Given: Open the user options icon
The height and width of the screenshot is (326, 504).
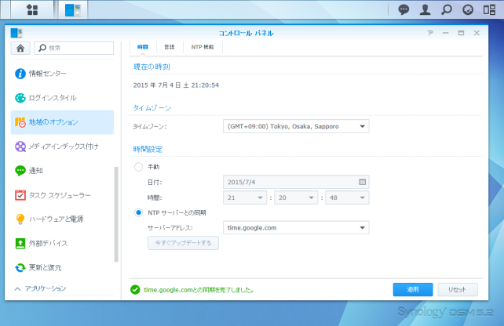Looking at the screenshot, I should click(425, 9).
